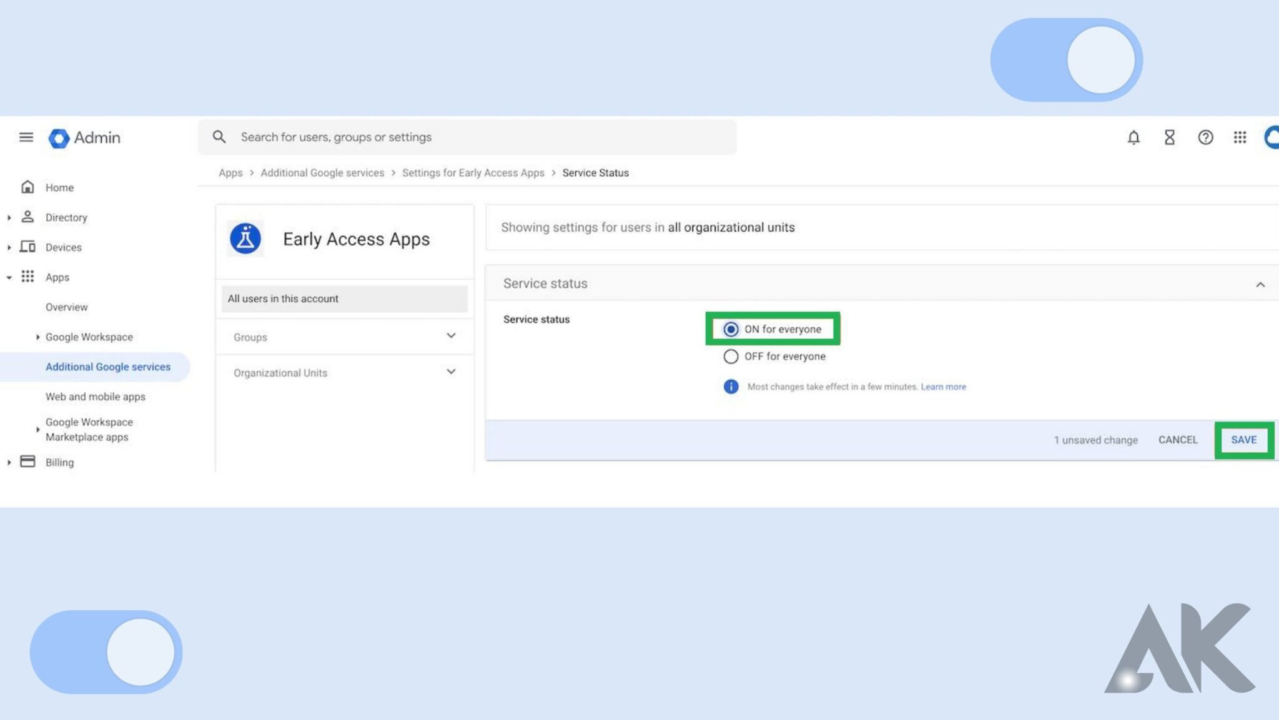Viewport: 1279px width, 720px height.
Task: Open Additional Google services in the sidebar
Action: 107,367
